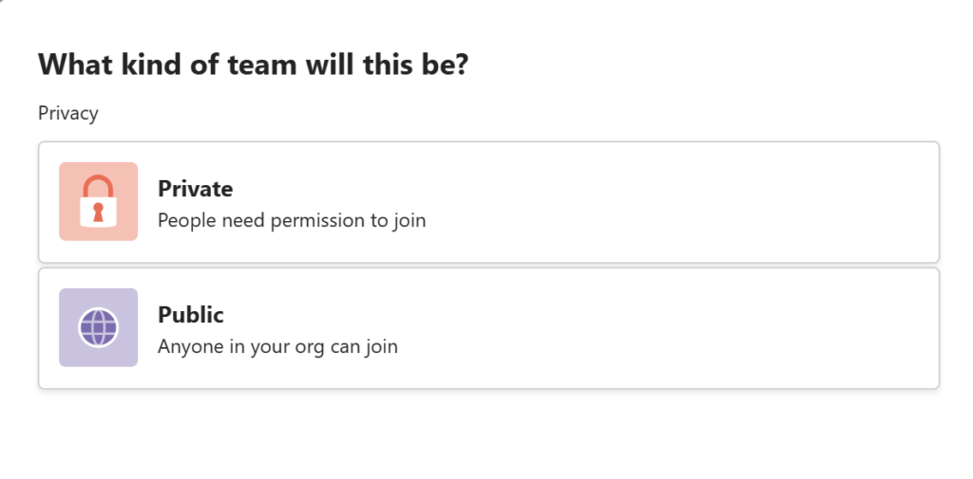Click the "What kind of team will this be?" heading
Screen dimensions: 973x479
click(x=253, y=64)
